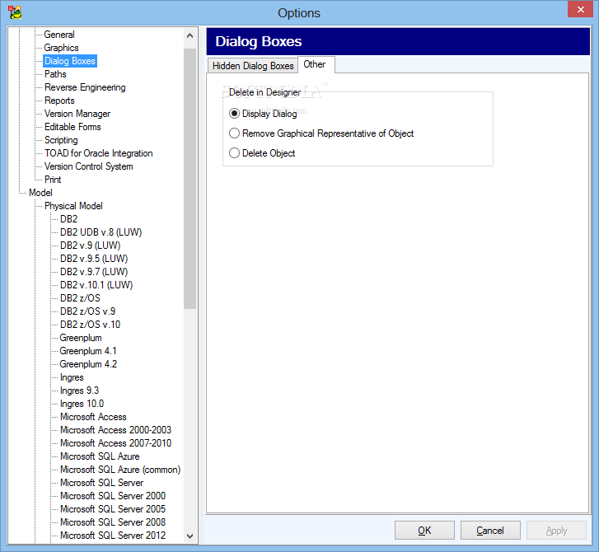Screen dimensions: 599x552
Task: Select the Microsoft Access entry without year
Action: [93, 417]
